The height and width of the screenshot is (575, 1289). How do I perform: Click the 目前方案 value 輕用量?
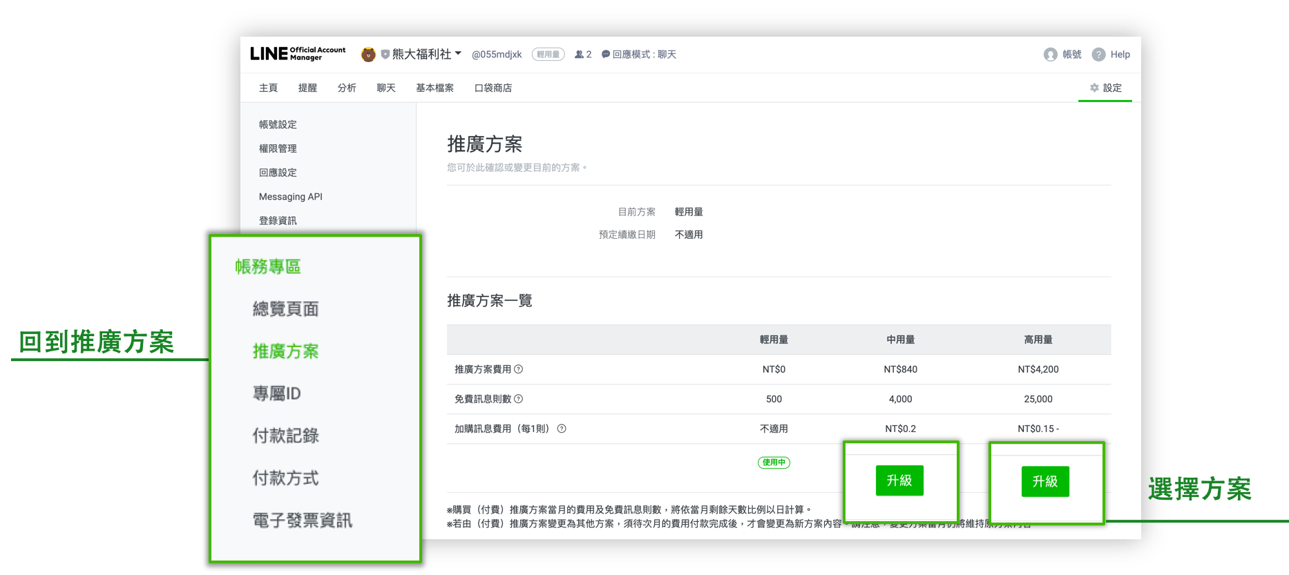click(x=689, y=212)
